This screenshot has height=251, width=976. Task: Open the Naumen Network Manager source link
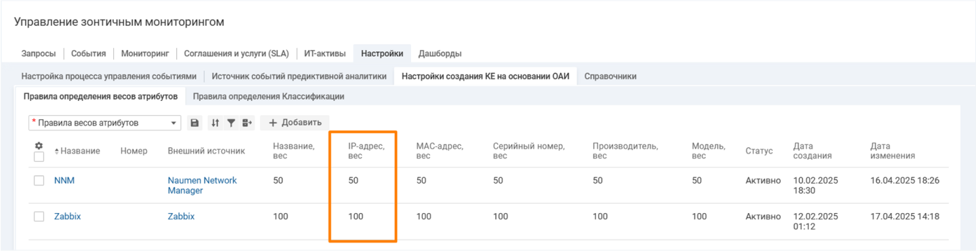coord(203,185)
